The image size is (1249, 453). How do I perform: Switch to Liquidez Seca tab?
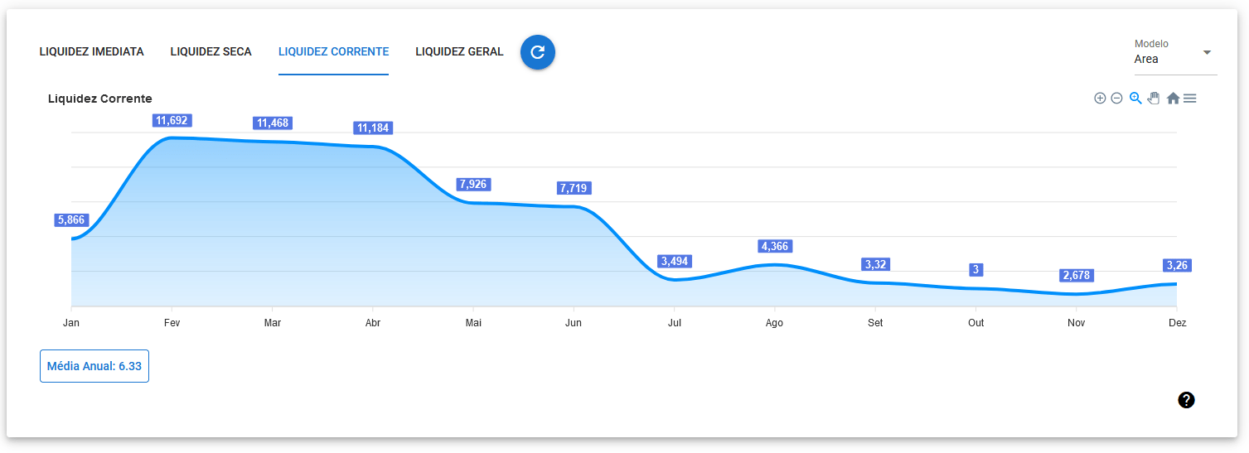[211, 52]
